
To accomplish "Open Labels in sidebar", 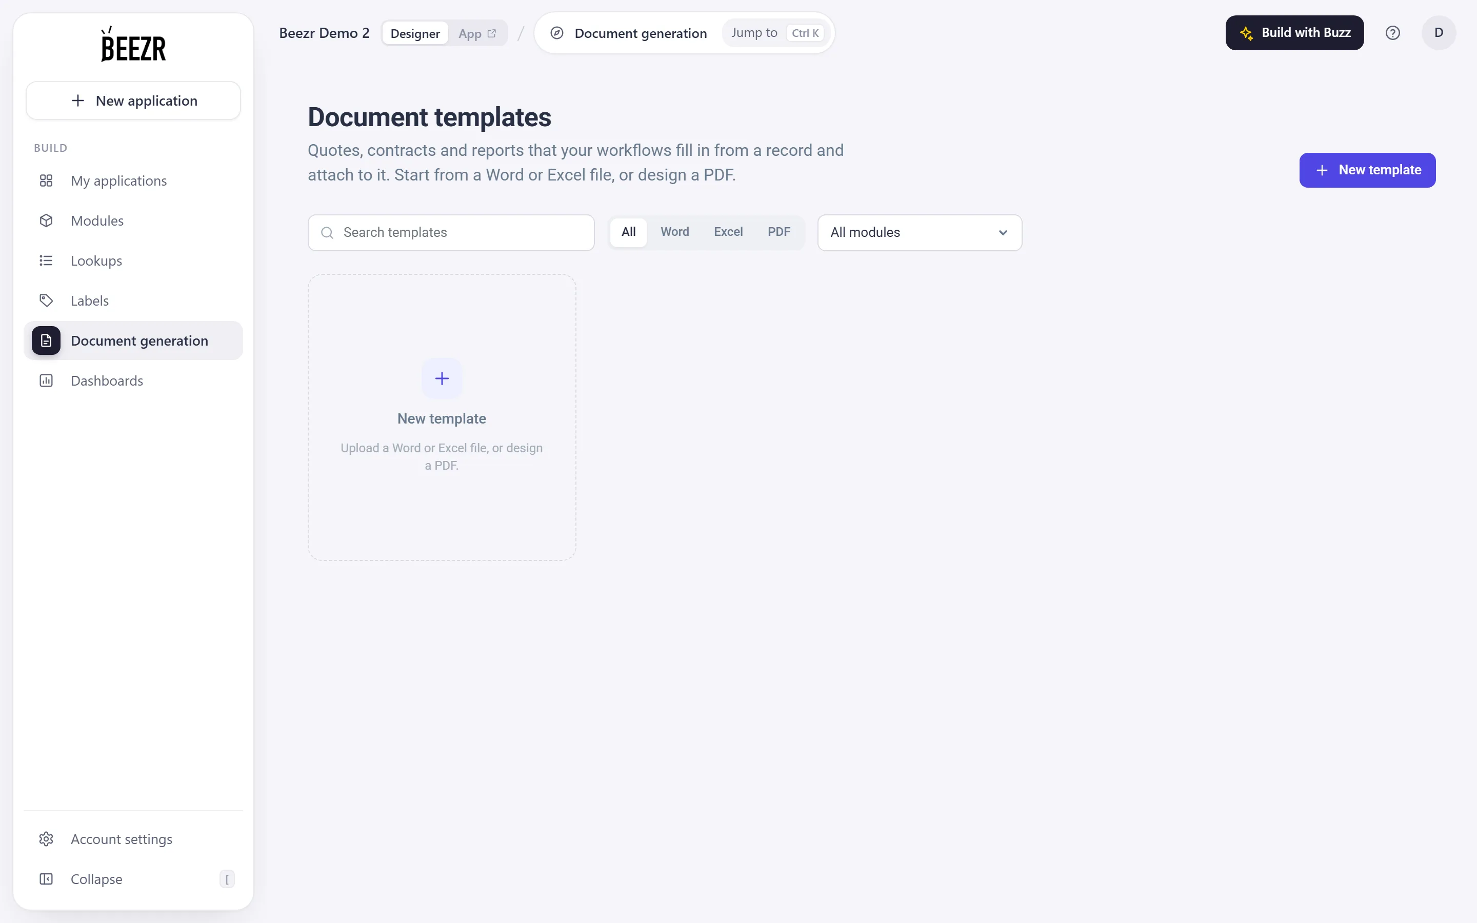I will coord(133,300).
